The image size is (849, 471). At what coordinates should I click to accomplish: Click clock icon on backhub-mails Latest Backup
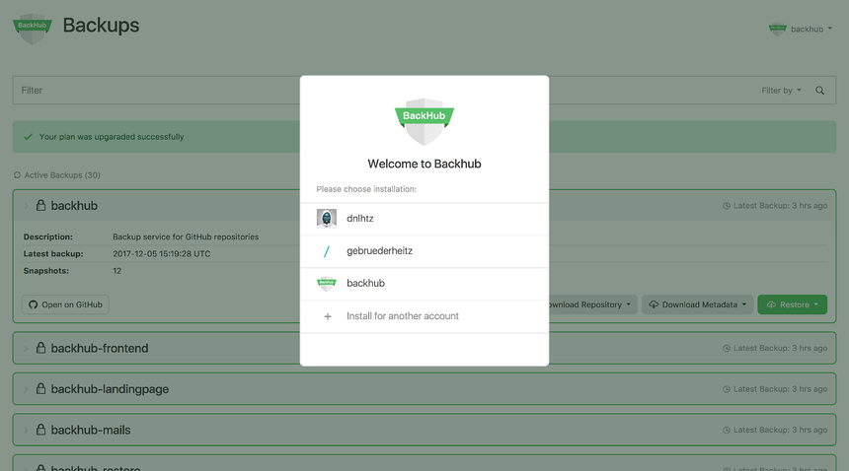click(x=727, y=431)
